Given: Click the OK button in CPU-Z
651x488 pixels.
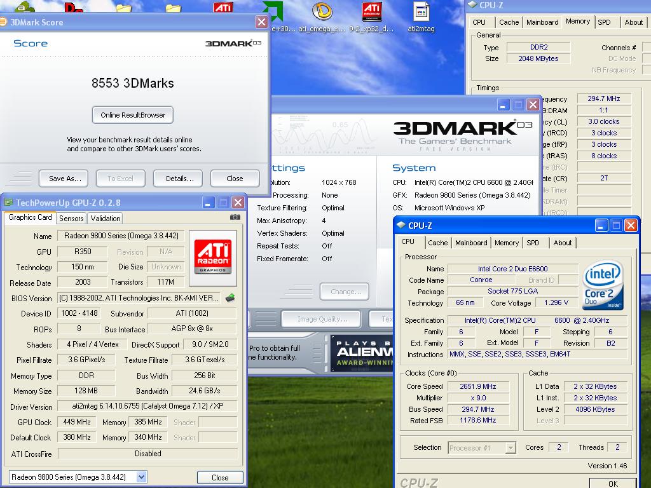Looking at the screenshot, I should tap(613, 484).
